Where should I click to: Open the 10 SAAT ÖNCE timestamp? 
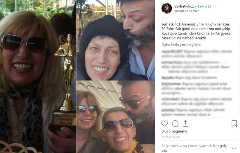click(x=170, y=137)
